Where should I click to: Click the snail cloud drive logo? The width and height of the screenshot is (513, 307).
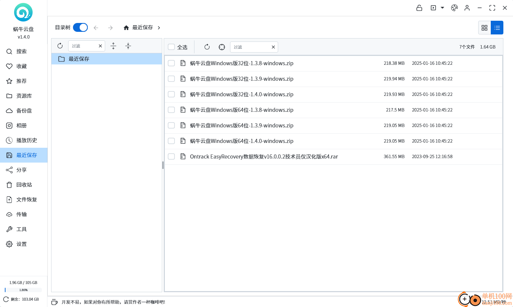(x=23, y=12)
